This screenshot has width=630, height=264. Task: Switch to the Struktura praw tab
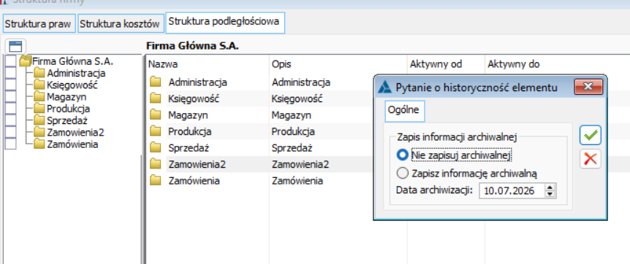coord(39,23)
